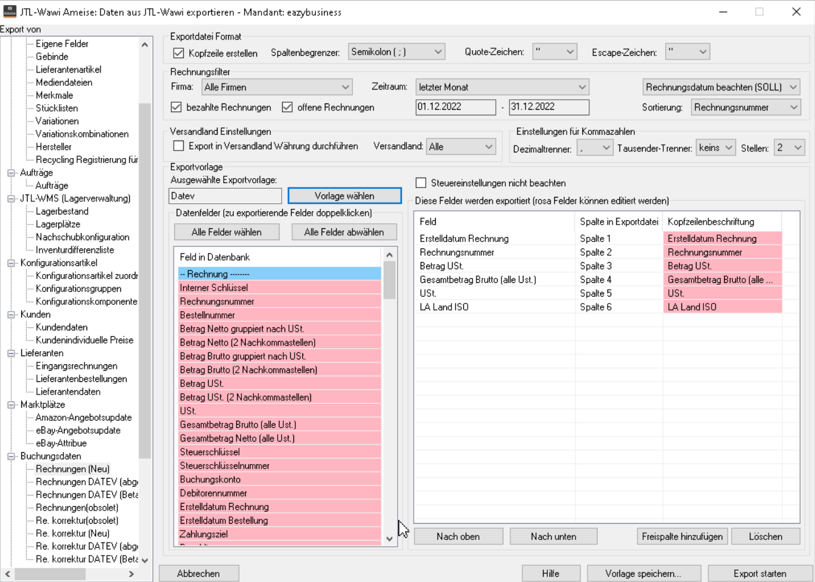Image resolution: width=815 pixels, height=582 pixels.
Task: Uncheck bezahlte Rechnungen
Action: coord(177,107)
